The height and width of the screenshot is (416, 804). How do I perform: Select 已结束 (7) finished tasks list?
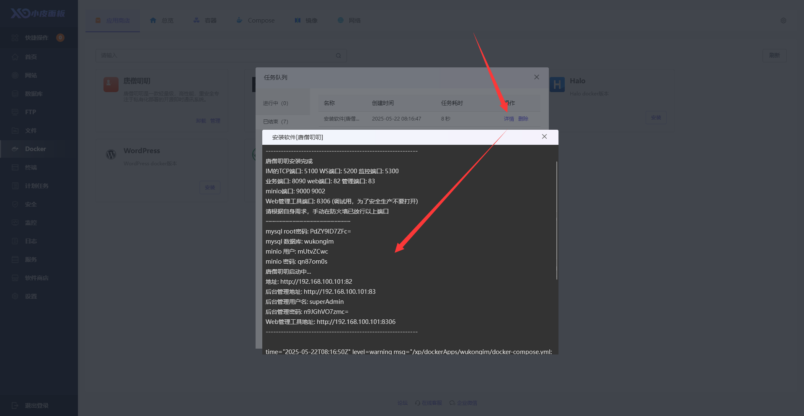coord(276,122)
